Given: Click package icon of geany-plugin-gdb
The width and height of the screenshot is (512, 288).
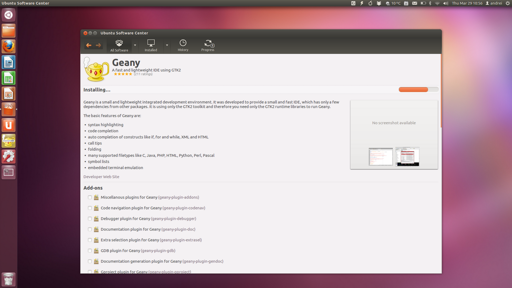Looking at the screenshot, I should point(96,251).
